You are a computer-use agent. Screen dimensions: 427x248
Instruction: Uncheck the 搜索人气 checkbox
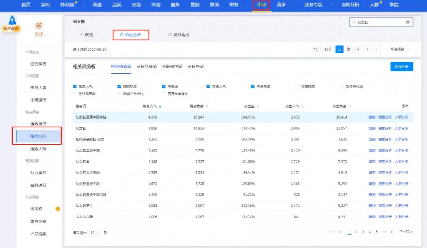(75, 86)
